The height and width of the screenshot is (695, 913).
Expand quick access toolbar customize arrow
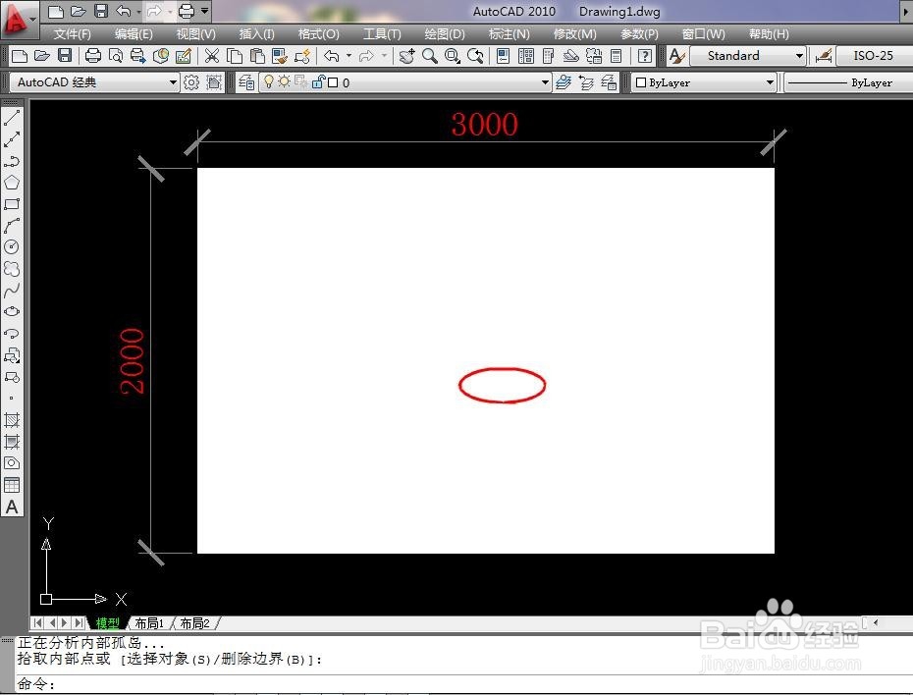204,11
